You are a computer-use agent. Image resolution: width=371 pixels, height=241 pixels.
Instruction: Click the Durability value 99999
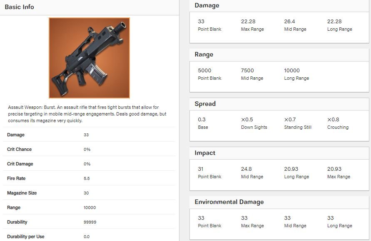[x=90, y=222]
